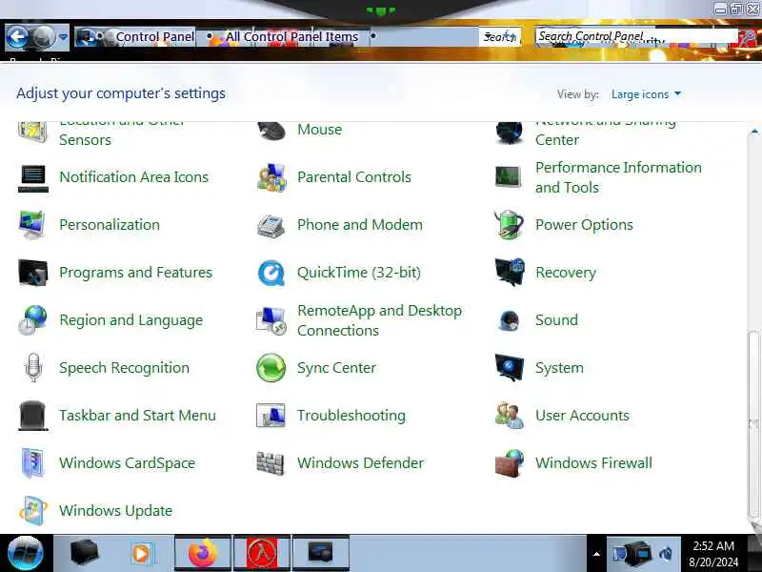This screenshot has height=572, width=762.
Task: Go back with the Back arrow button
Action: point(17,36)
